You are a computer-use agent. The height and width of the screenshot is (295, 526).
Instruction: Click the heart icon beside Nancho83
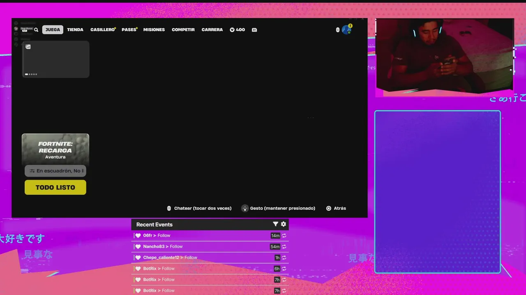point(138,247)
